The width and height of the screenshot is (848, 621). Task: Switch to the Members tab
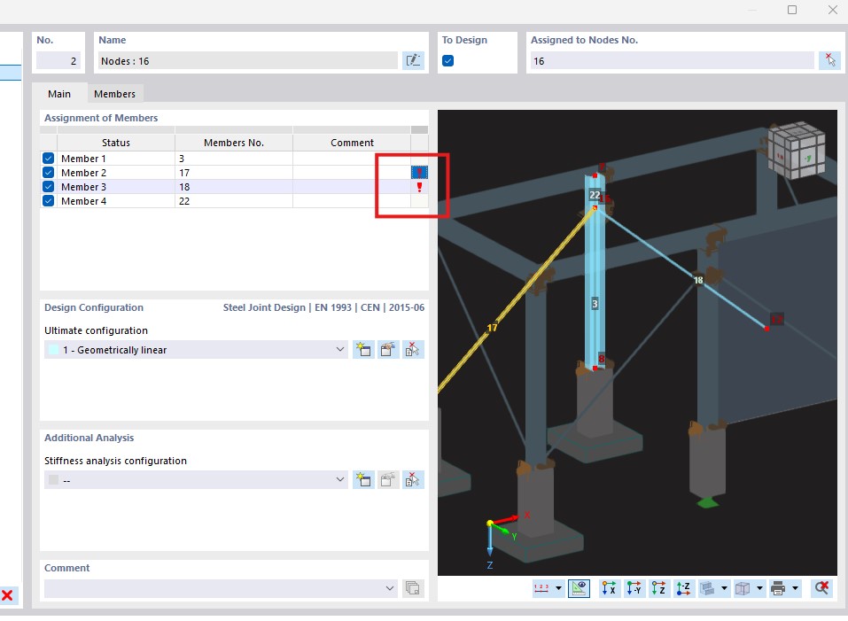pos(114,94)
